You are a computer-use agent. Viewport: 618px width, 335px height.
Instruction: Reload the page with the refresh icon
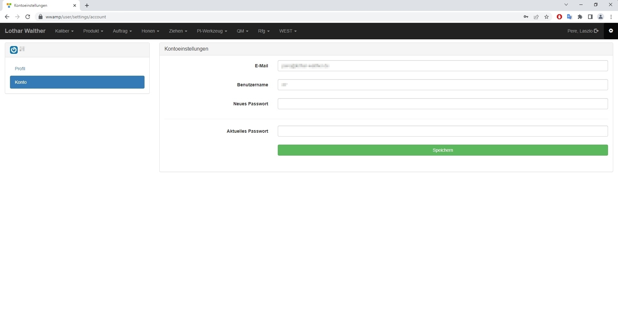click(x=28, y=17)
